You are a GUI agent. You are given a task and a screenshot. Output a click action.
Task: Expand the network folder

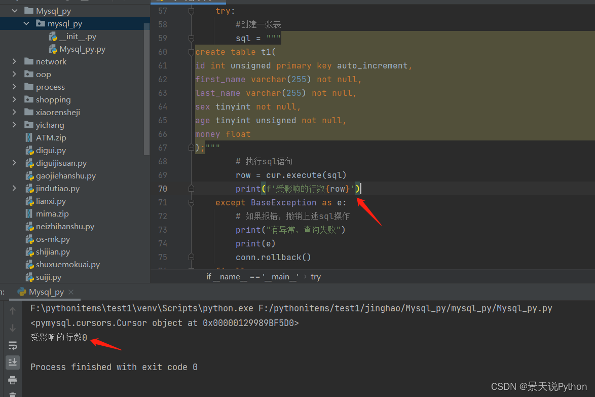pyautogui.click(x=14, y=61)
